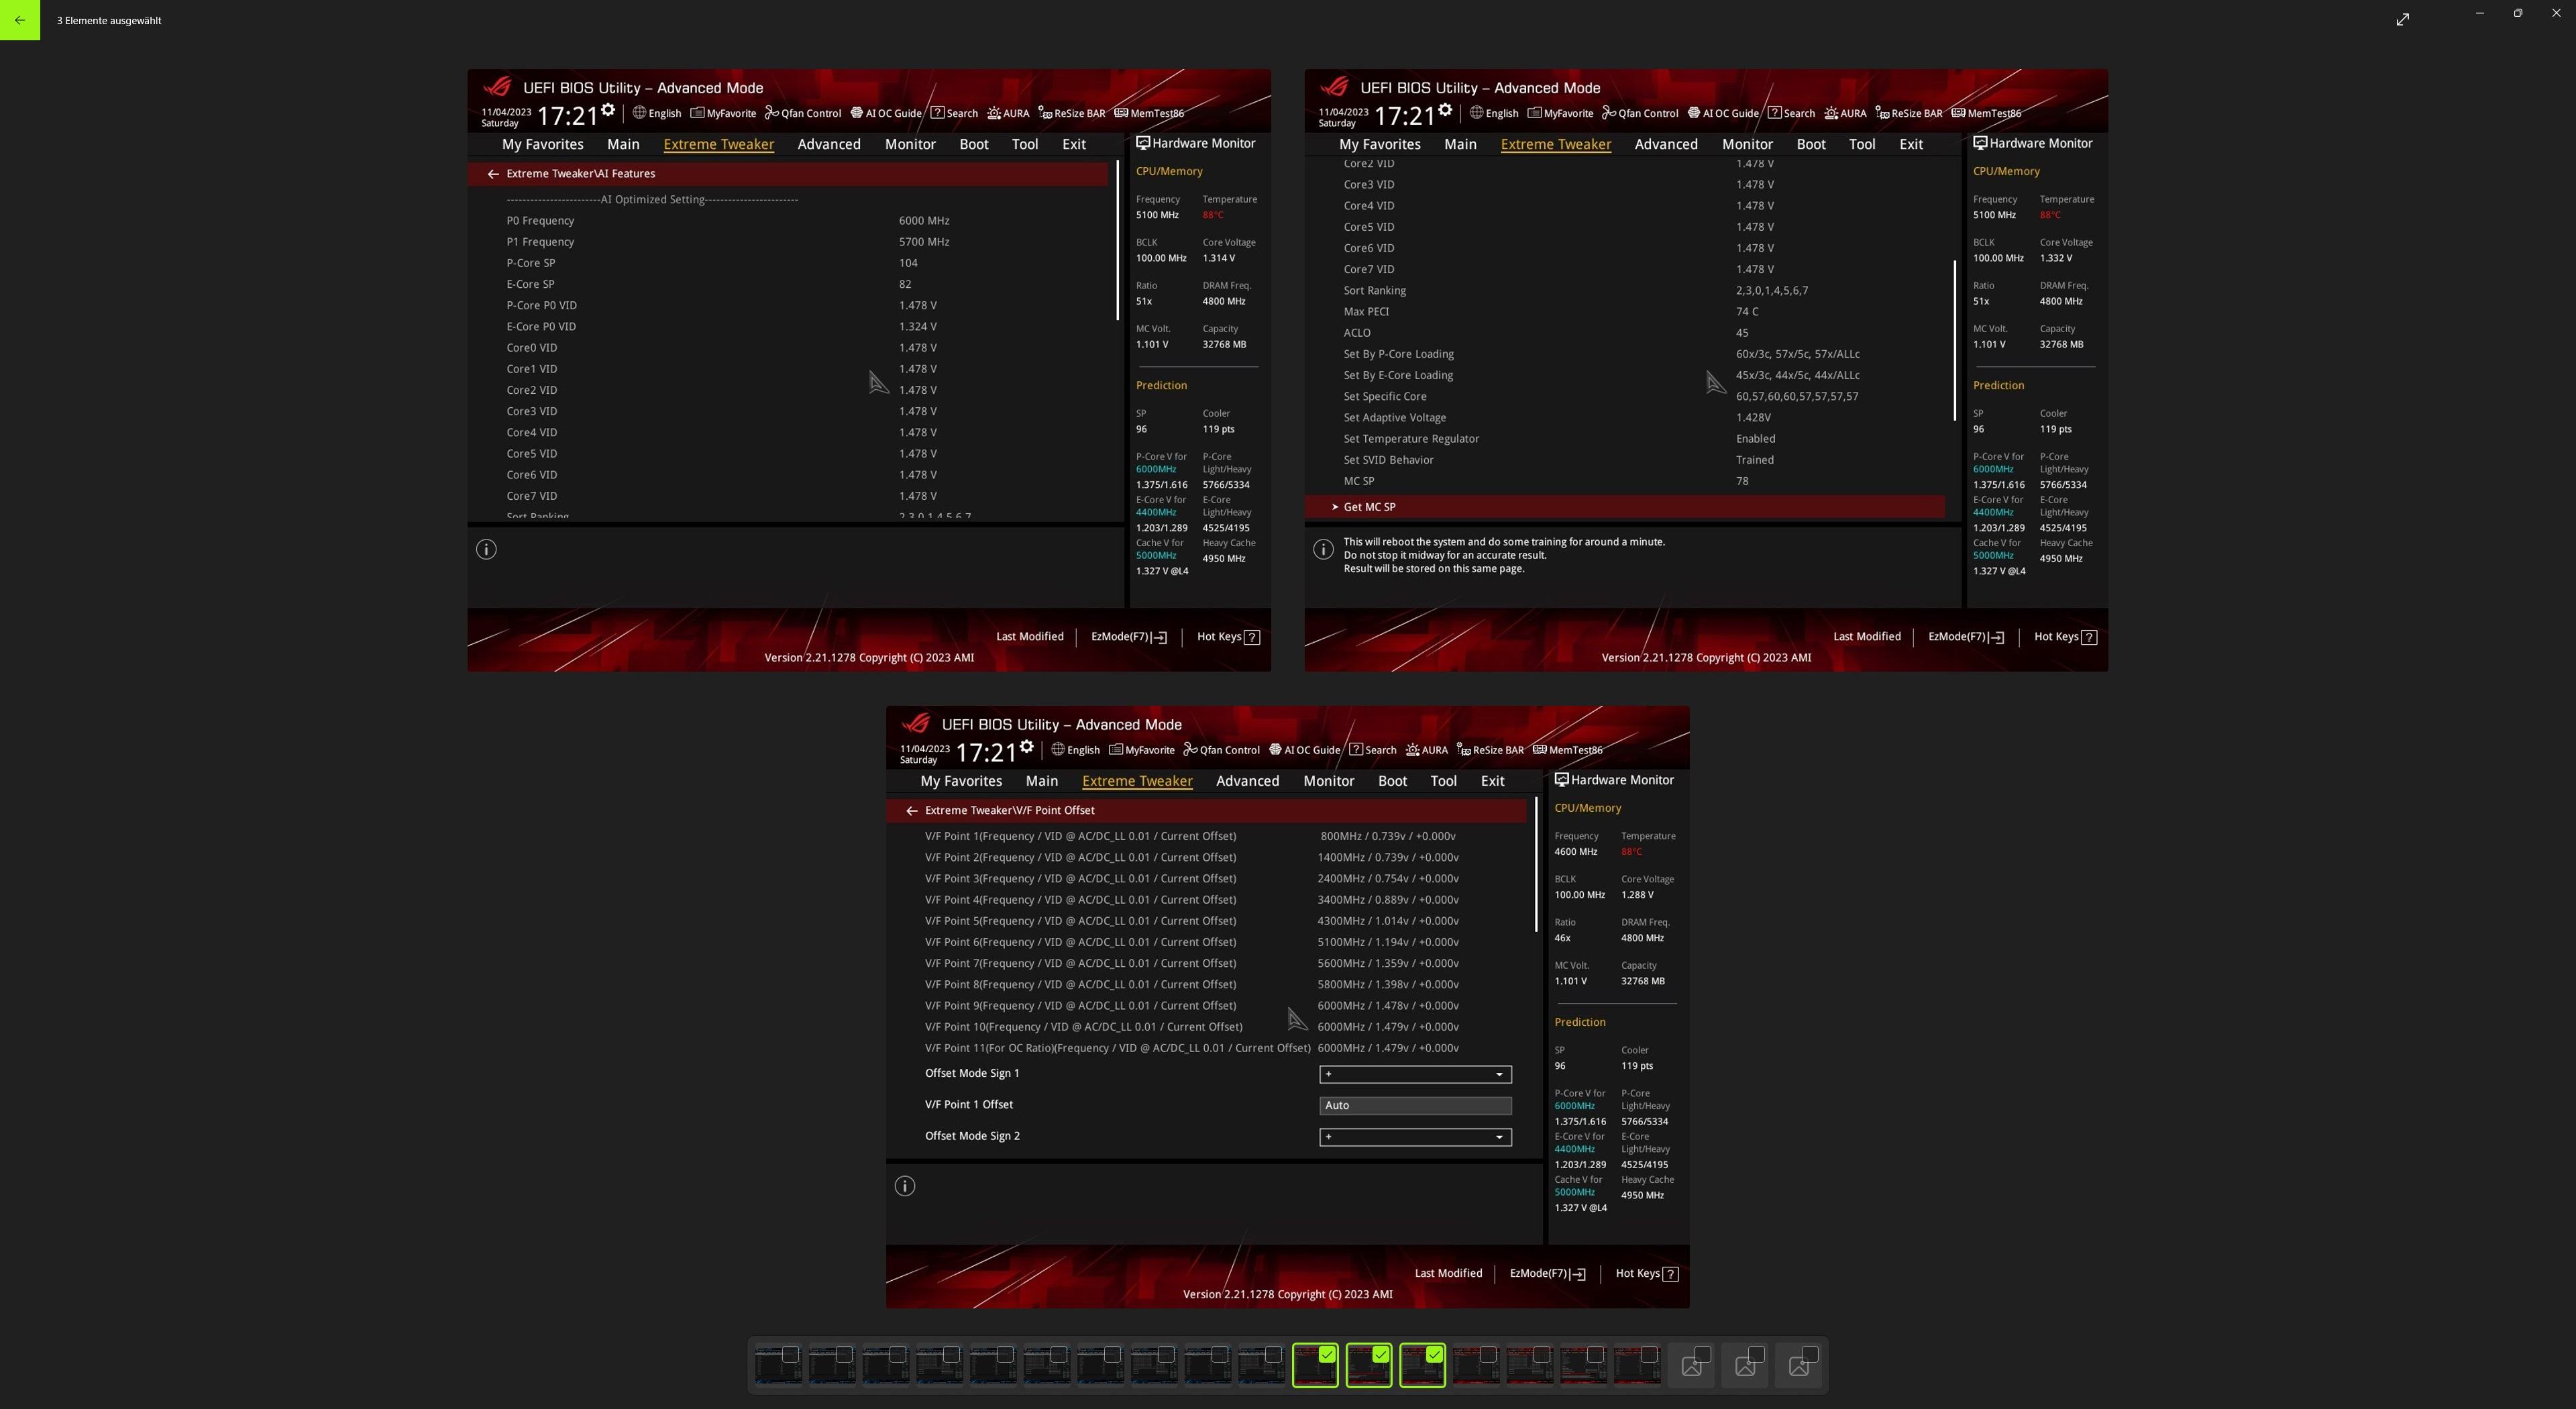
Task: Click the settings list scrollbar in top-left BIOS image
Action: 1117,240
